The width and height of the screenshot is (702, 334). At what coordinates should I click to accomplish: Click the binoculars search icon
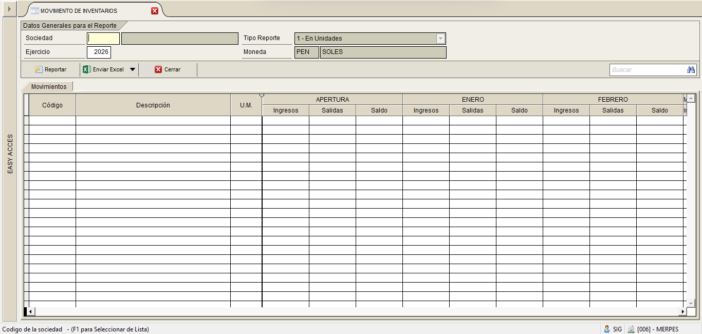click(691, 69)
